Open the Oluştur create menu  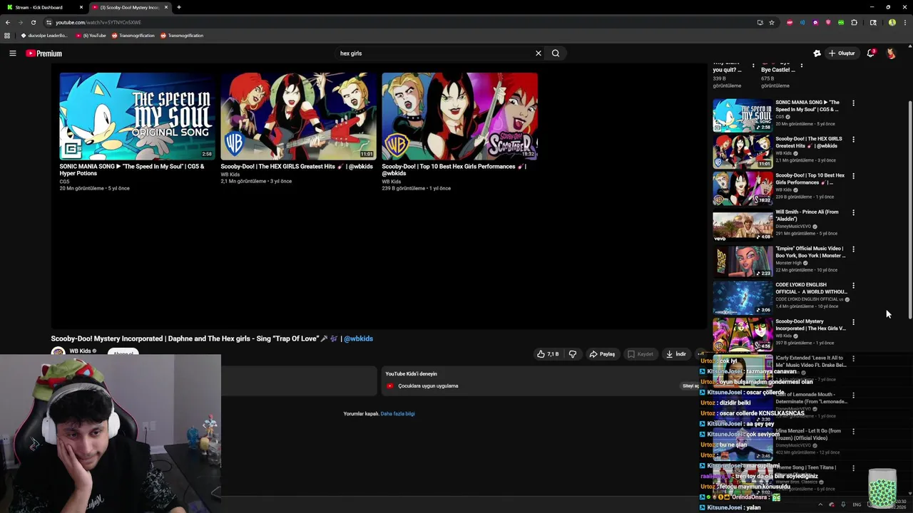point(842,53)
